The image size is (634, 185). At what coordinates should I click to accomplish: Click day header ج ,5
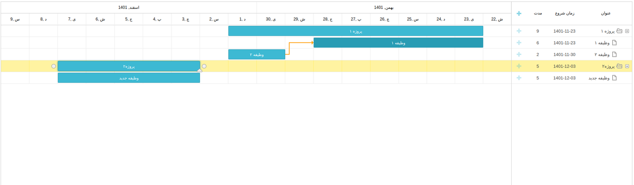[129, 19]
